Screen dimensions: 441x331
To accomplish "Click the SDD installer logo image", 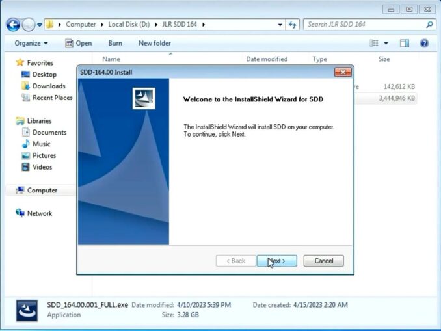I will (x=144, y=98).
